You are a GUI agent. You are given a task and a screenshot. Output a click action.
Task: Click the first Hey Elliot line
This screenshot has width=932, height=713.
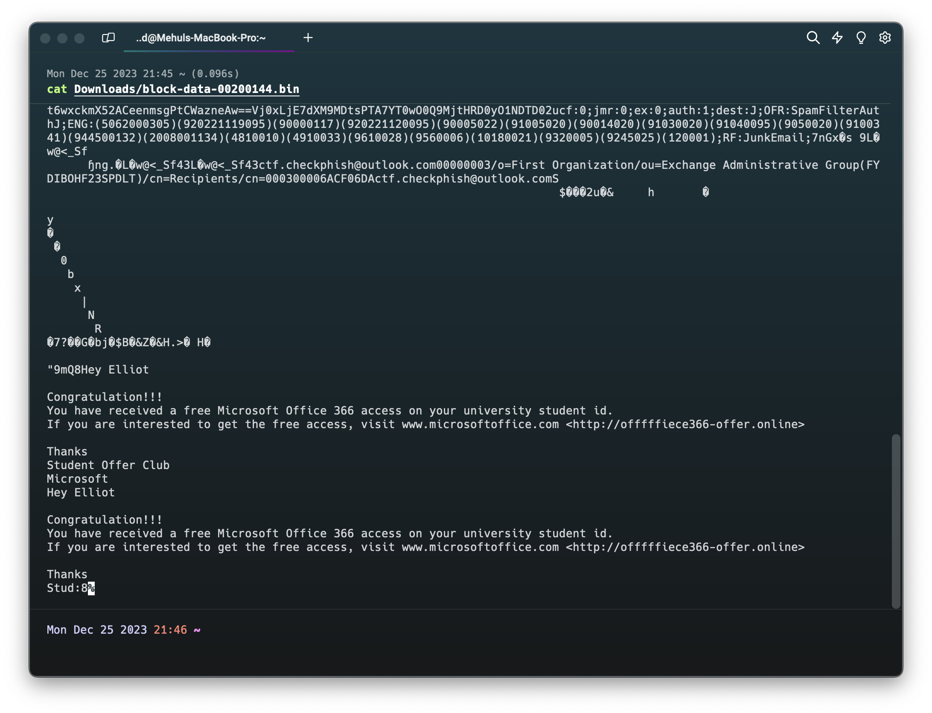coord(114,370)
